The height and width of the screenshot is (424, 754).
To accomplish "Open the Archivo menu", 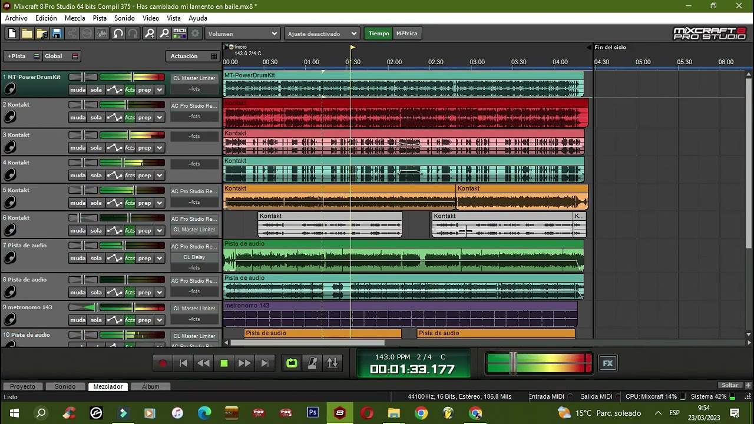I will click(16, 18).
